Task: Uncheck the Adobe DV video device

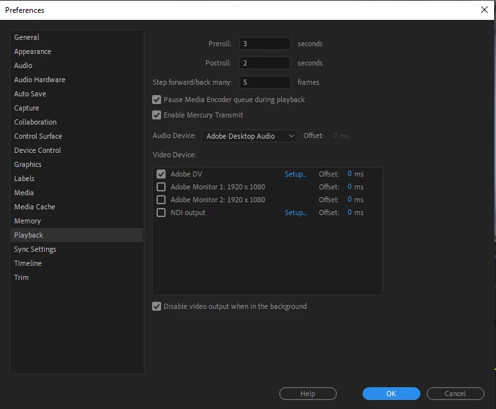Action: coord(161,174)
